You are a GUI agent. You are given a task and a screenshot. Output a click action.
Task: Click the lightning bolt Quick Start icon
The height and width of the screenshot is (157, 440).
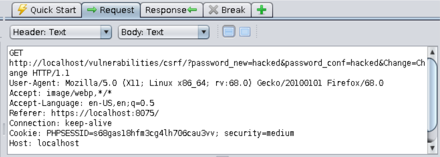pos(23,10)
